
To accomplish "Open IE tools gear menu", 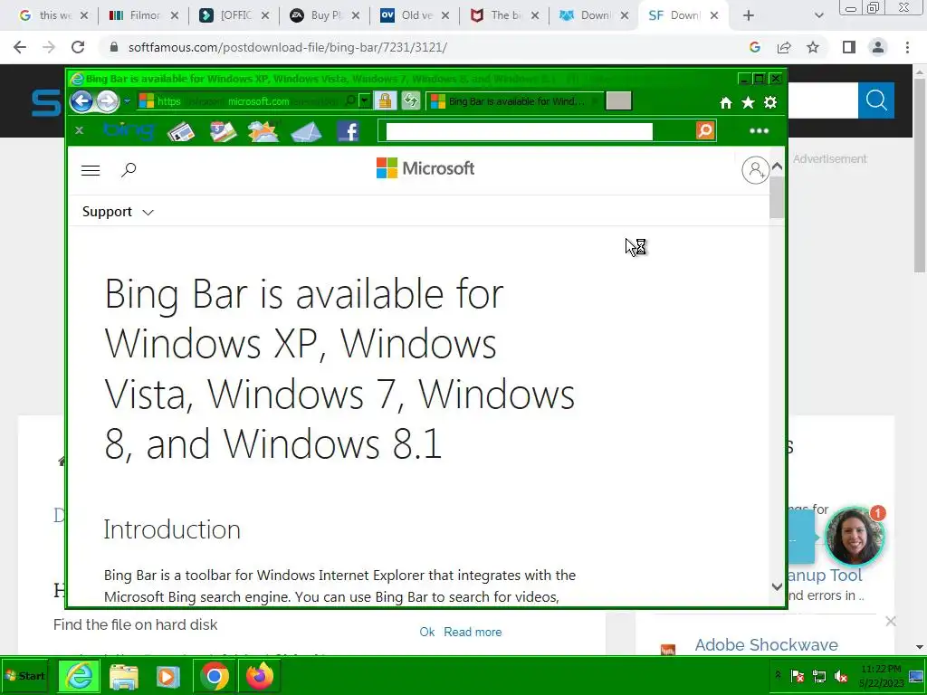I will coord(770,103).
